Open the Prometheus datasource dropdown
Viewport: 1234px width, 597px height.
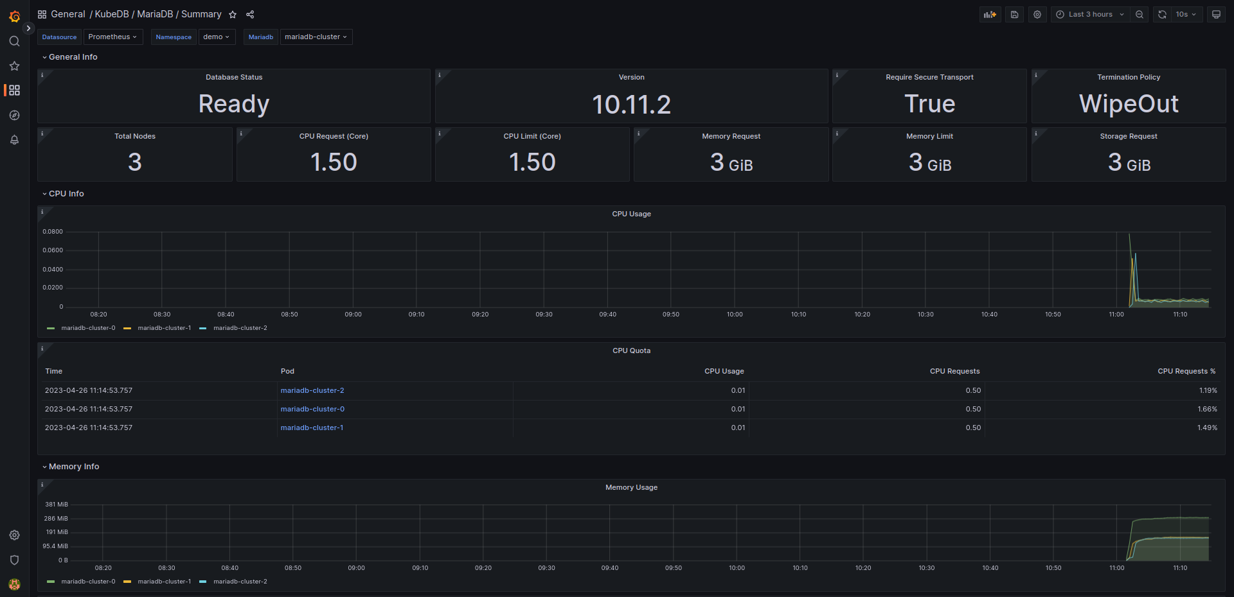[x=113, y=37]
